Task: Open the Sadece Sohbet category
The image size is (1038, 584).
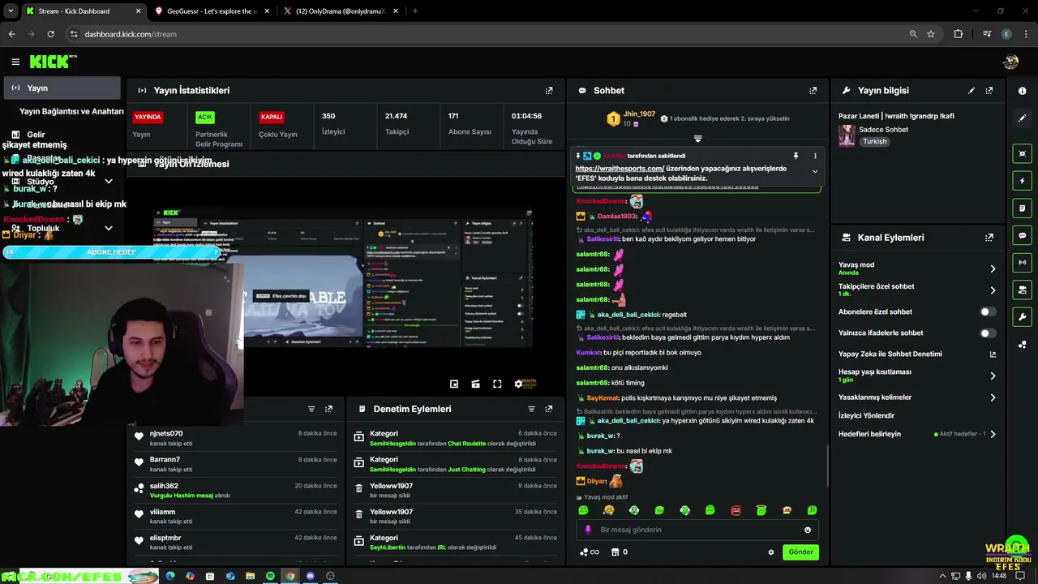Action: (x=883, y=130)
